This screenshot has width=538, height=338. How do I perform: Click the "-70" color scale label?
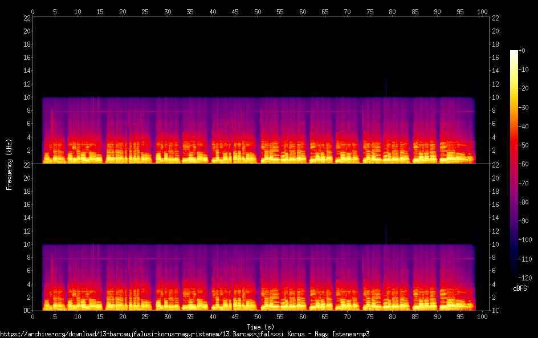524,183
